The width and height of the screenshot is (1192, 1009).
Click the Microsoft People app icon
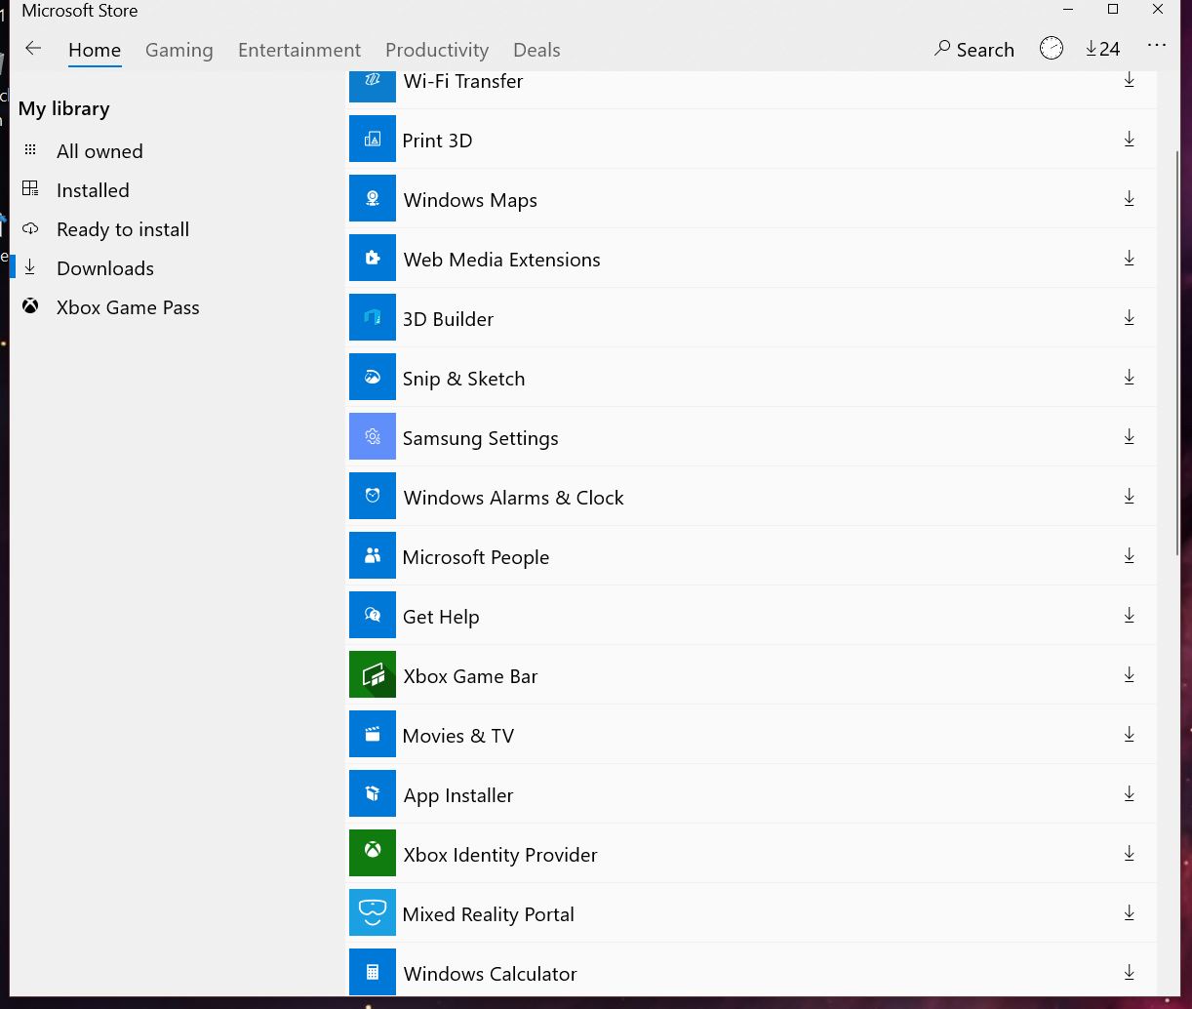pos(373,556)
